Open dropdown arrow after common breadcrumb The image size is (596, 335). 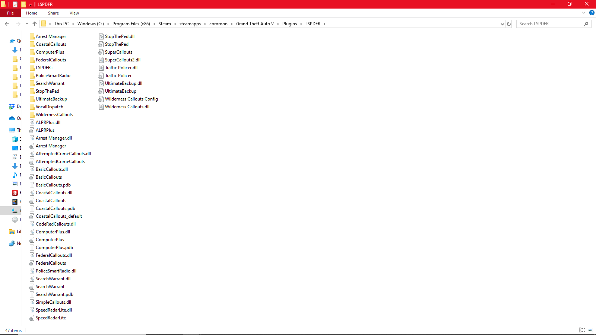click(232, 24)
